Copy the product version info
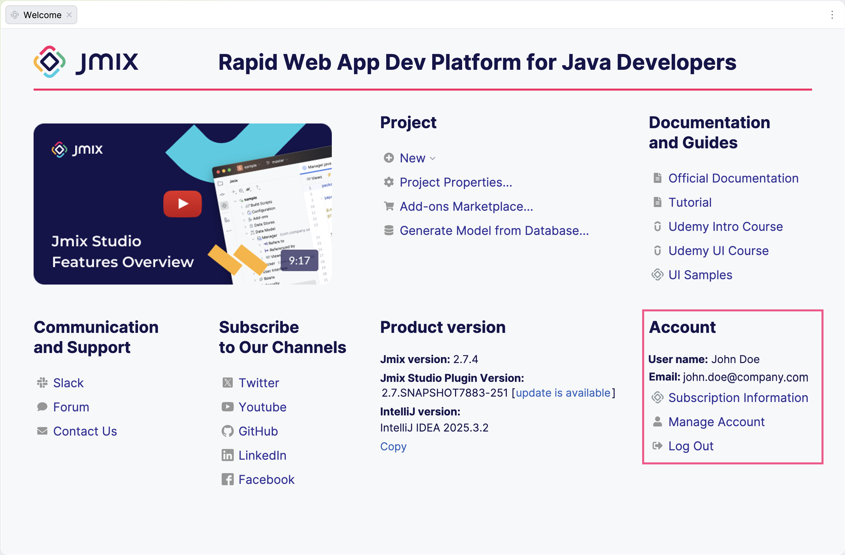 (393, 446)
